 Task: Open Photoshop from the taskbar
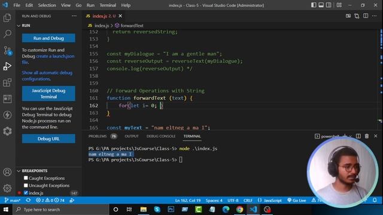[x=171, y=210]
